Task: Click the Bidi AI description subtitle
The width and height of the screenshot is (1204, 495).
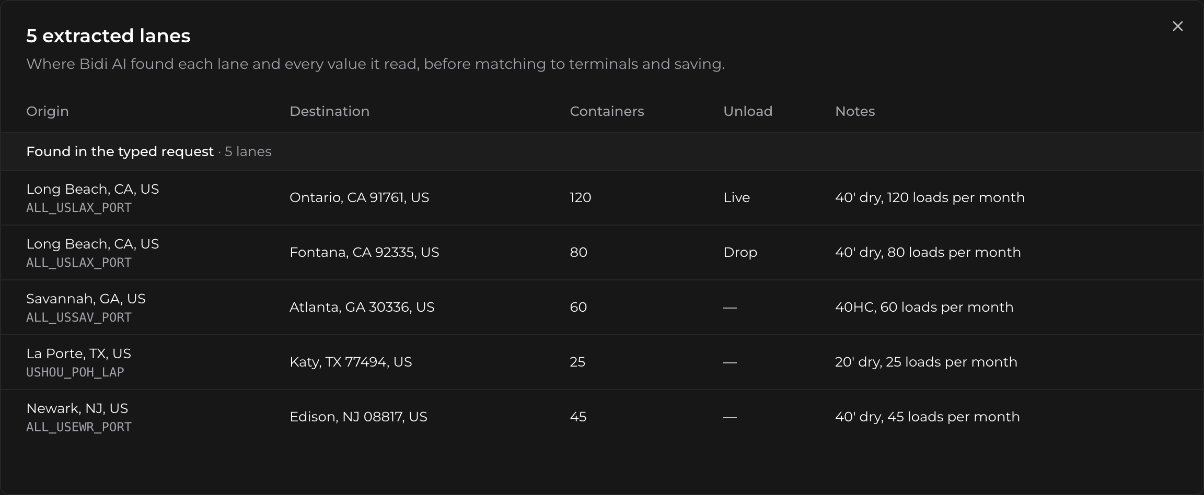Action: tap(375, 64)
